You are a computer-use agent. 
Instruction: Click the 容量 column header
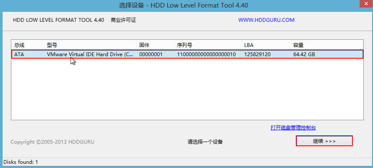[326, 45]
